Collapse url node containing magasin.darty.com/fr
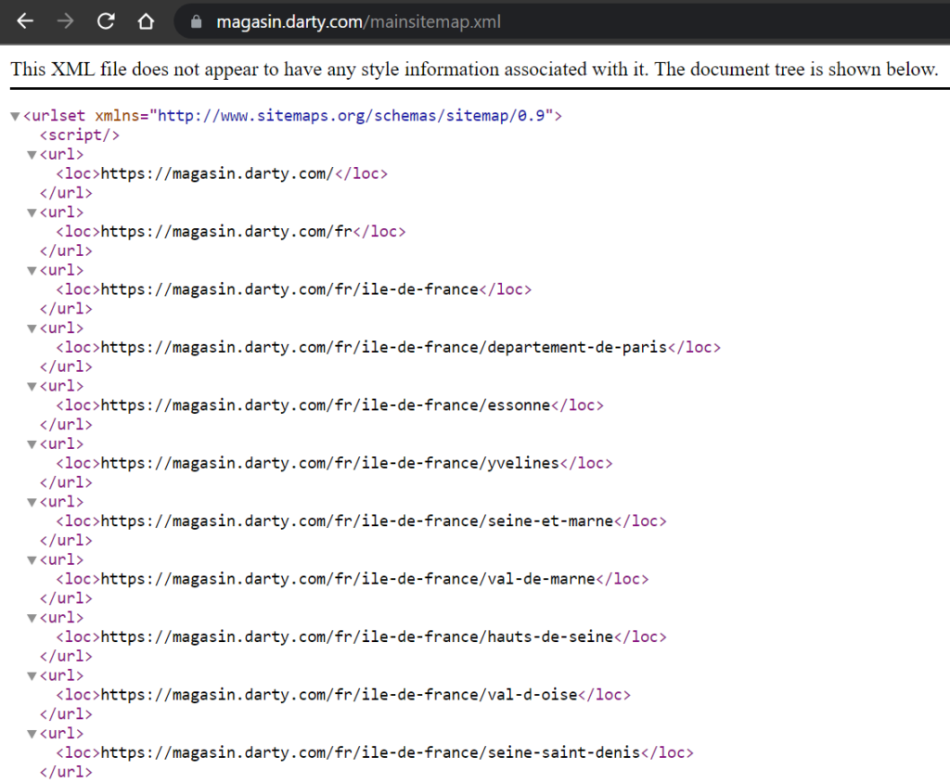950x783 pixels. point(32,212)
